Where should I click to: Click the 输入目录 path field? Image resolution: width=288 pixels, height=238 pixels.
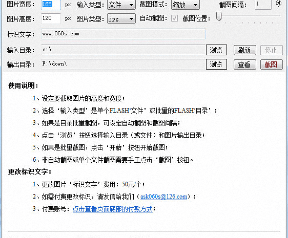[x=123, y=50]
